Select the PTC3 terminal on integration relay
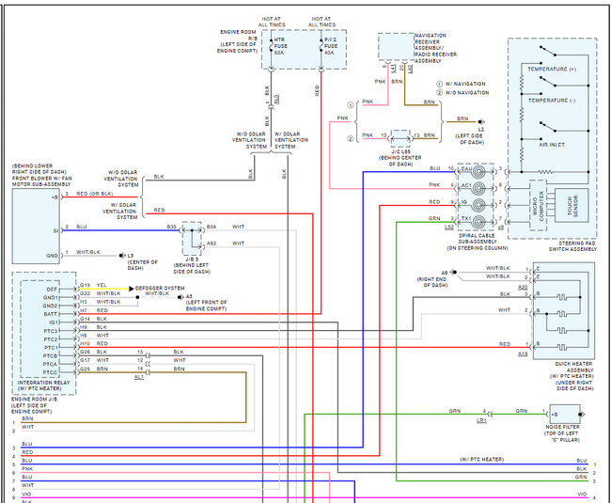Screen dimensions: 611x503 pyautogui.click(x=51, y=331)
